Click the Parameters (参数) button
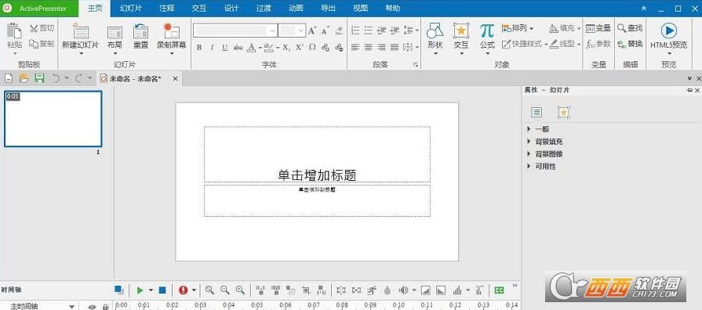Image resolution: width=702 pixels, height=310 pixels. [x=598, y=44]
